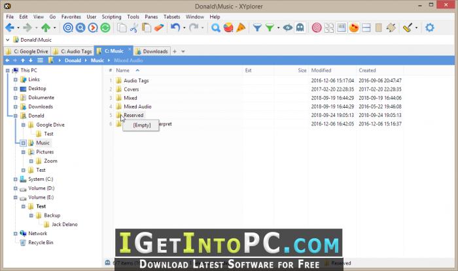The width and height of the screenshot is (458, 271).
Task: Expand the Google Drive tree node
Action: click(24, 125)
